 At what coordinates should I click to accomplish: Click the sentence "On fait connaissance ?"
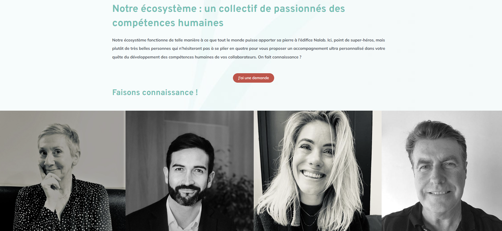click(280, 57)
